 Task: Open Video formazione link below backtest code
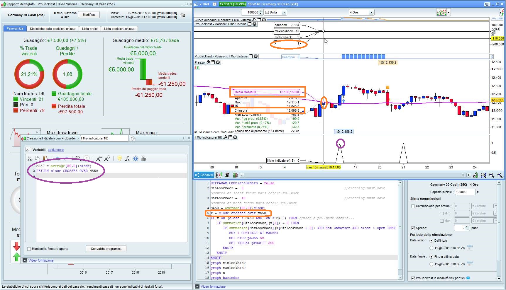pyautogui.click(x=213, y=286)
